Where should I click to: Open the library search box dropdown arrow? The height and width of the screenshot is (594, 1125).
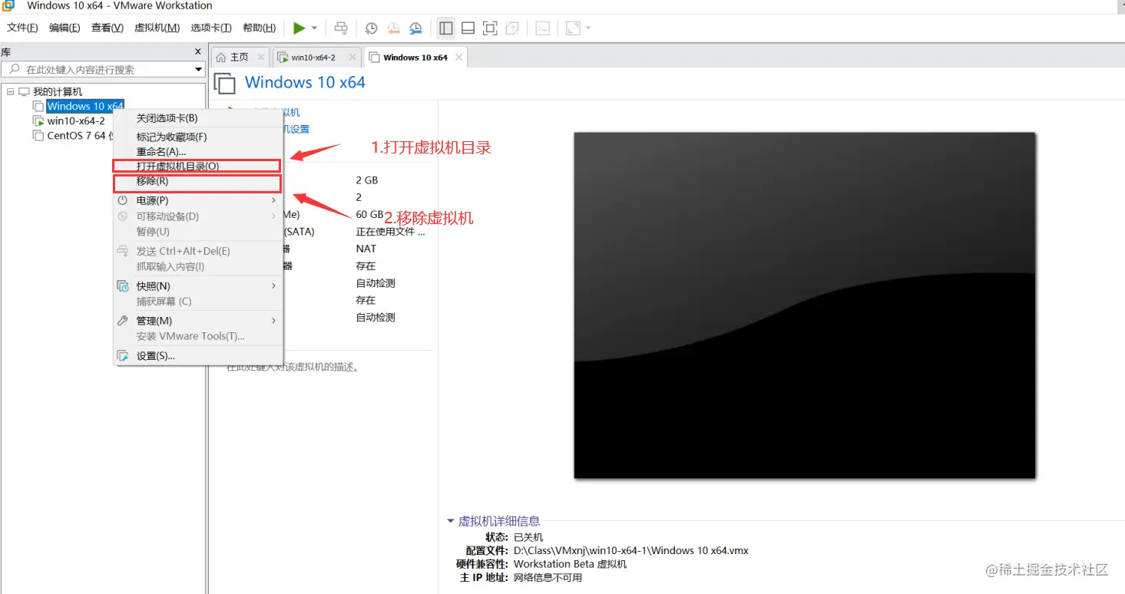click(199, 70)
